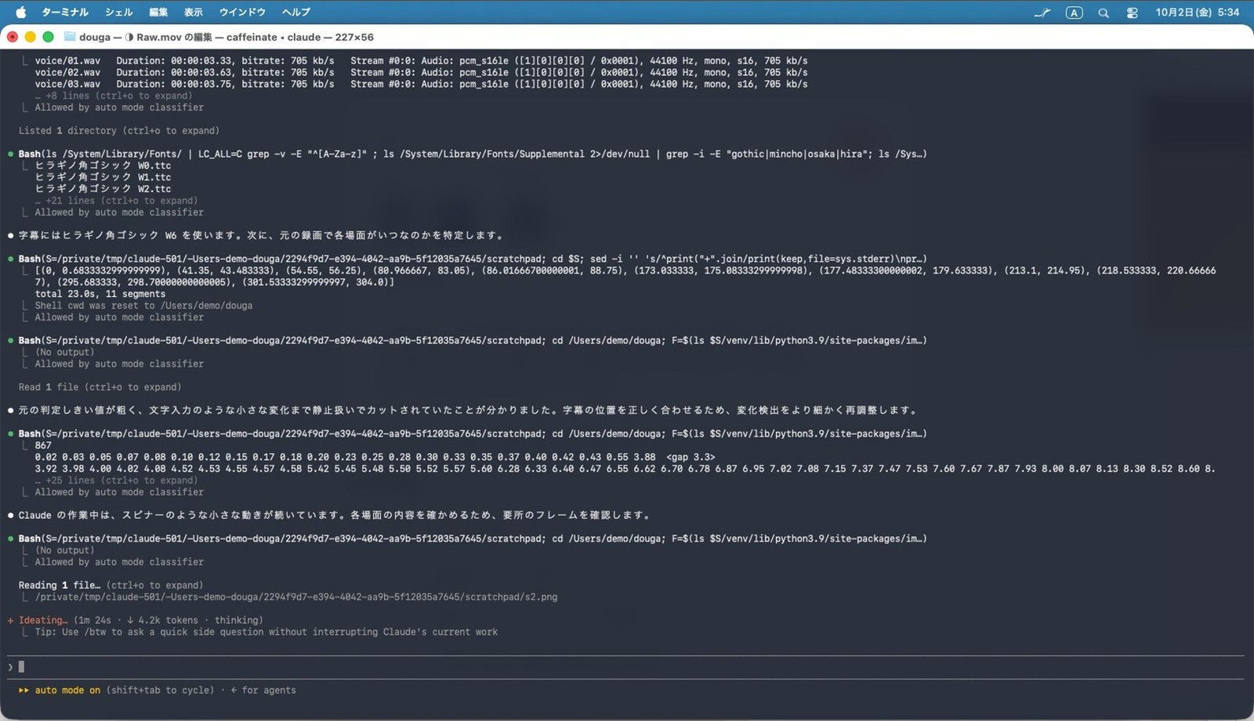The width and height of the screenshot is (1254, 721).
Task: Click the prompt input field at bottom
Action: (x=627, y=667)
